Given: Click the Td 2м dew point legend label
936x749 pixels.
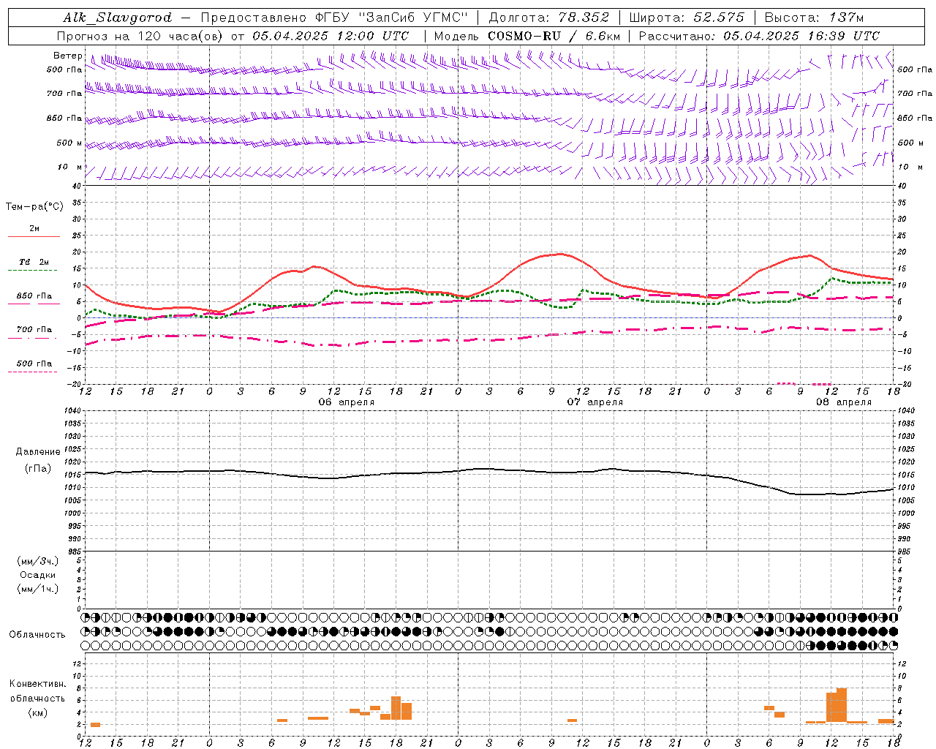Looking at the screenshot, I should pyautogui.click(x=34, y=262).
